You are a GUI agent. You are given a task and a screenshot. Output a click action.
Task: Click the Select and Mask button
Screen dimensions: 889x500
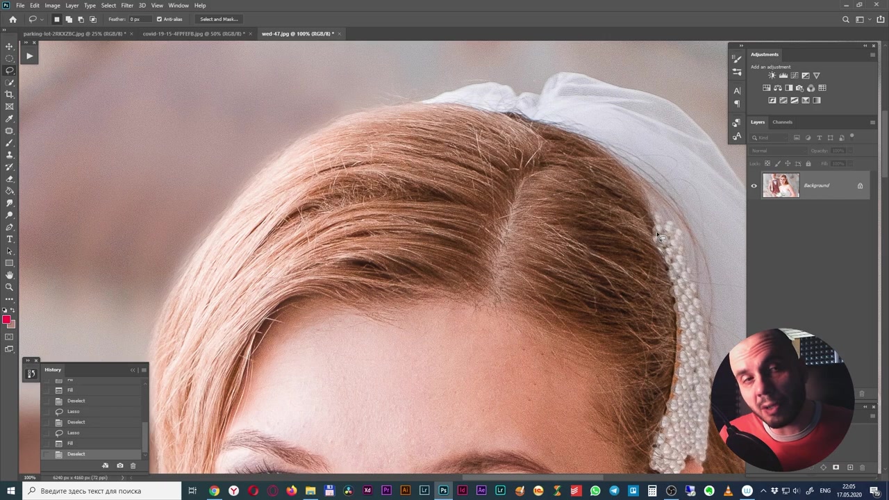219,19
